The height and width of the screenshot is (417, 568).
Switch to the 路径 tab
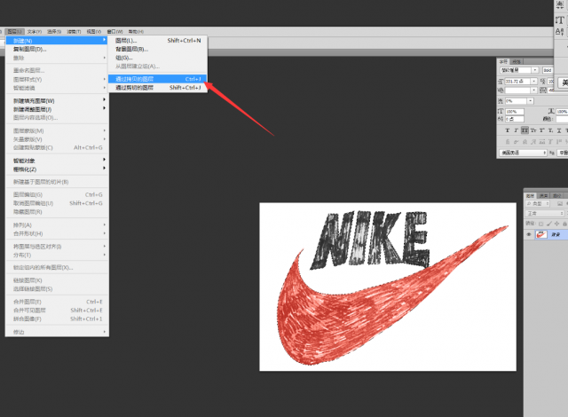click(x=557, y=195)
